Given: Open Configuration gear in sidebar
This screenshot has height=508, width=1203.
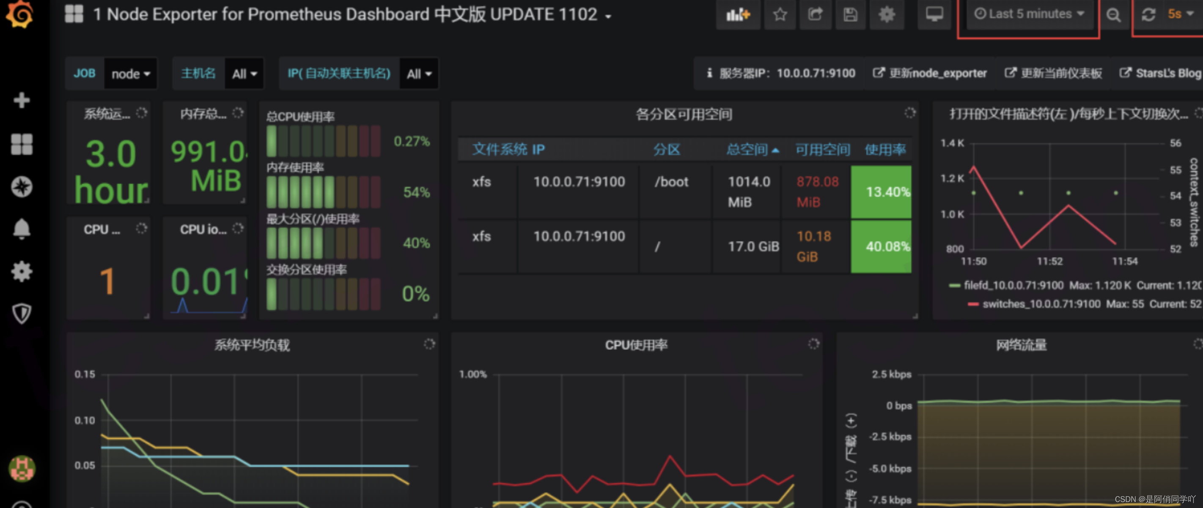Looking at the screenshot, I should click(22, 271).
